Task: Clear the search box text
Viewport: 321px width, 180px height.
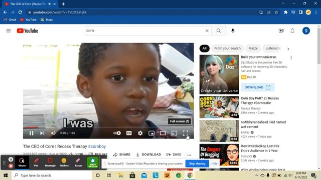Action: 207,30
